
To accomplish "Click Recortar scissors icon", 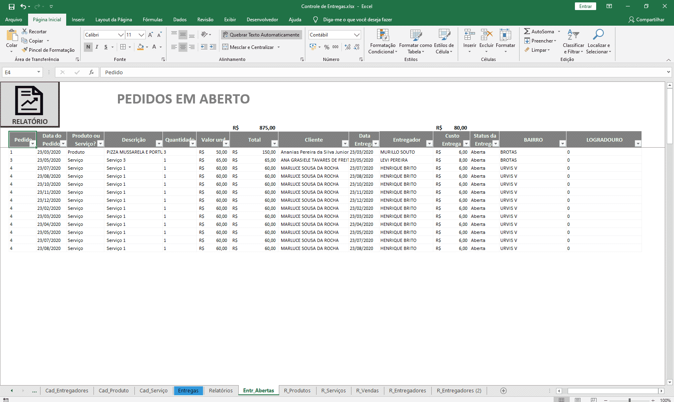I will [24, 31].
